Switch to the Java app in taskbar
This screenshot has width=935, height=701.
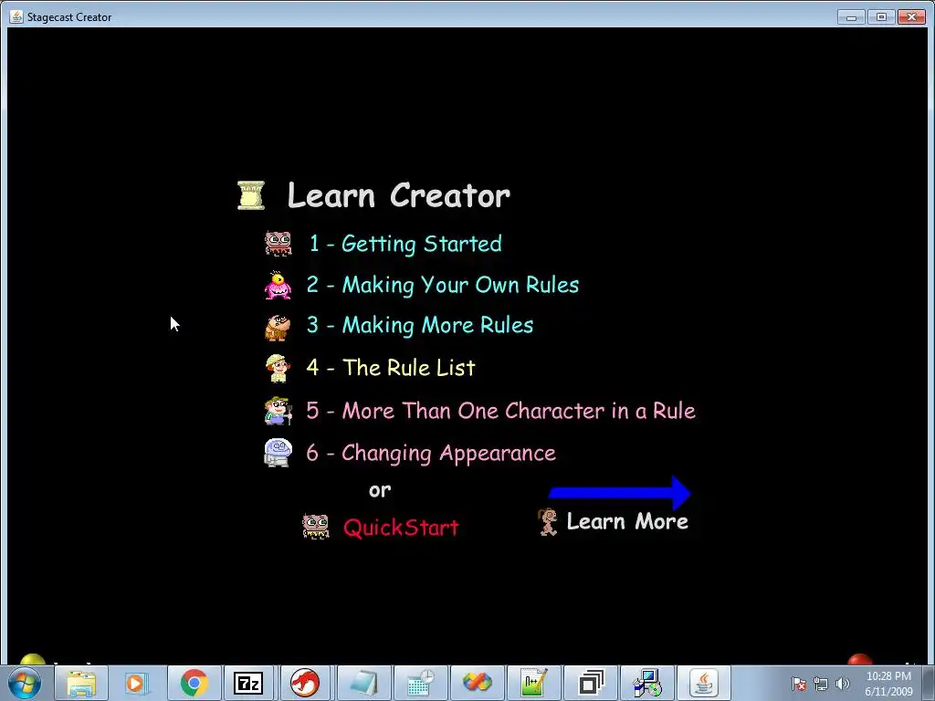pyautogui.click(x=704, y=683)
